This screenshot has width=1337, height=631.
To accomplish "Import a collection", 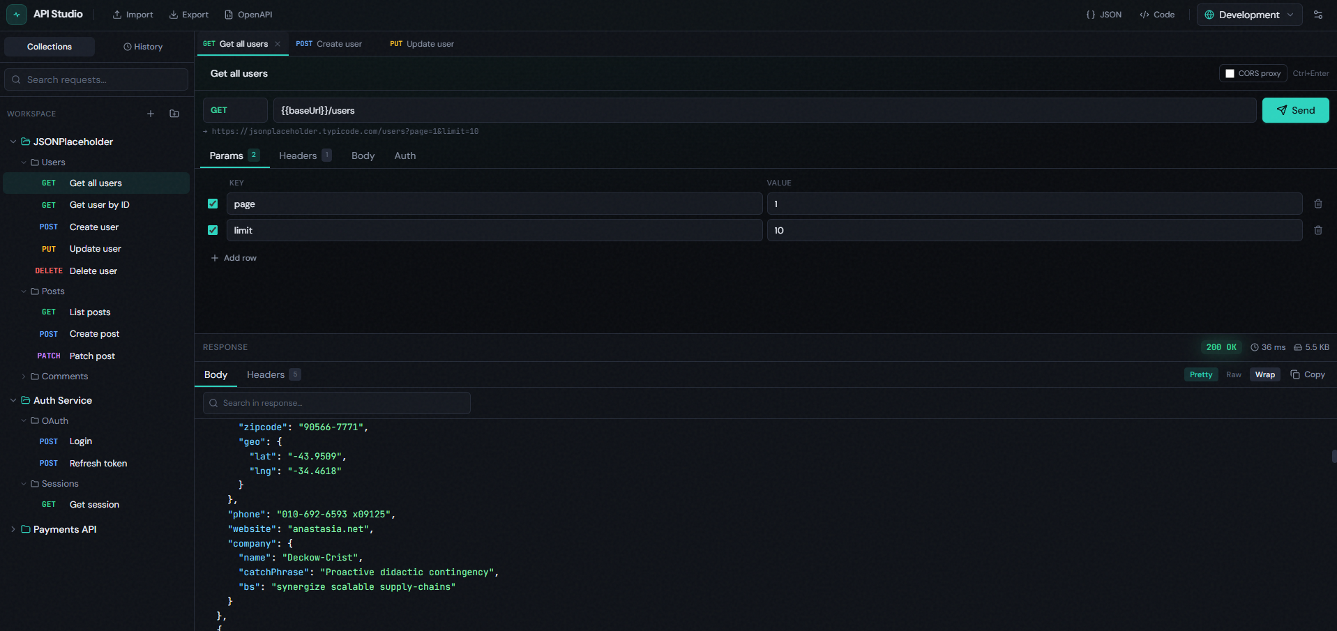I will point(133,15).
